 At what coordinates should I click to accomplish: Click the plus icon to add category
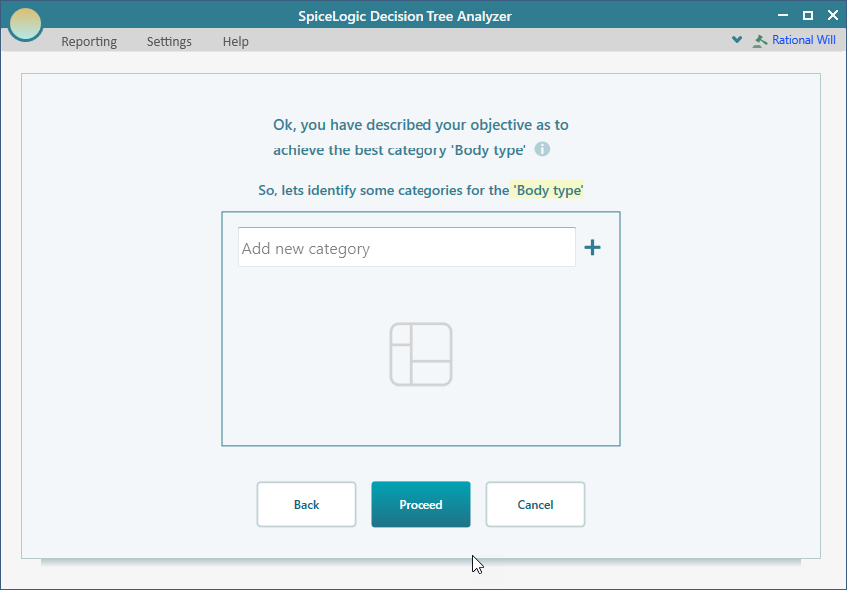coord(592,248)
